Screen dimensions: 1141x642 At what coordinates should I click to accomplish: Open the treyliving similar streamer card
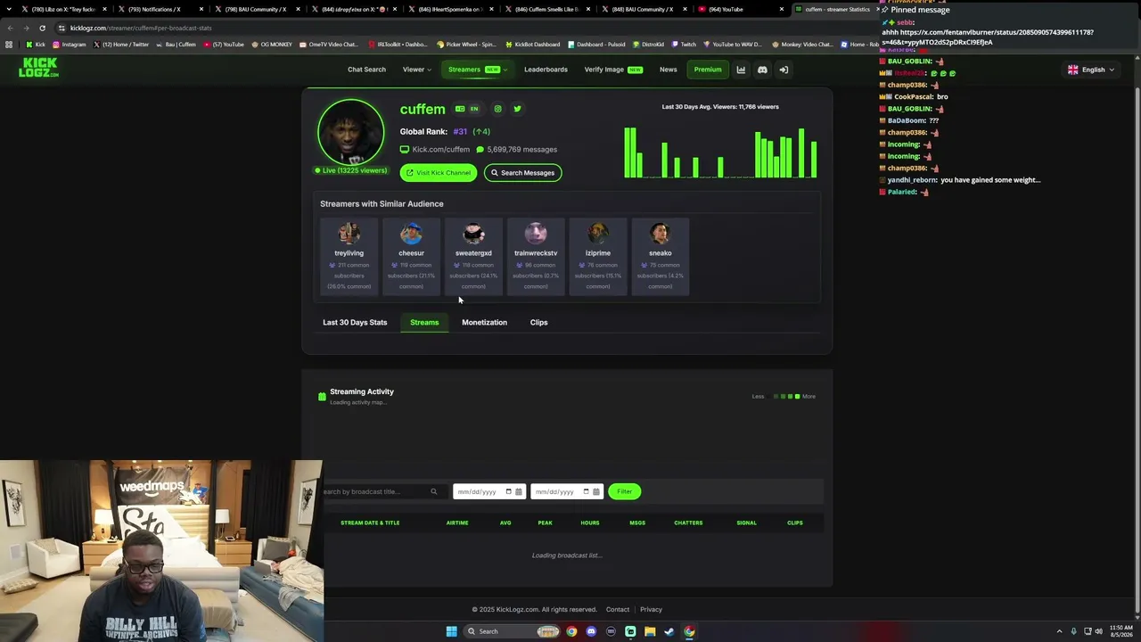(x=349, y=255)
